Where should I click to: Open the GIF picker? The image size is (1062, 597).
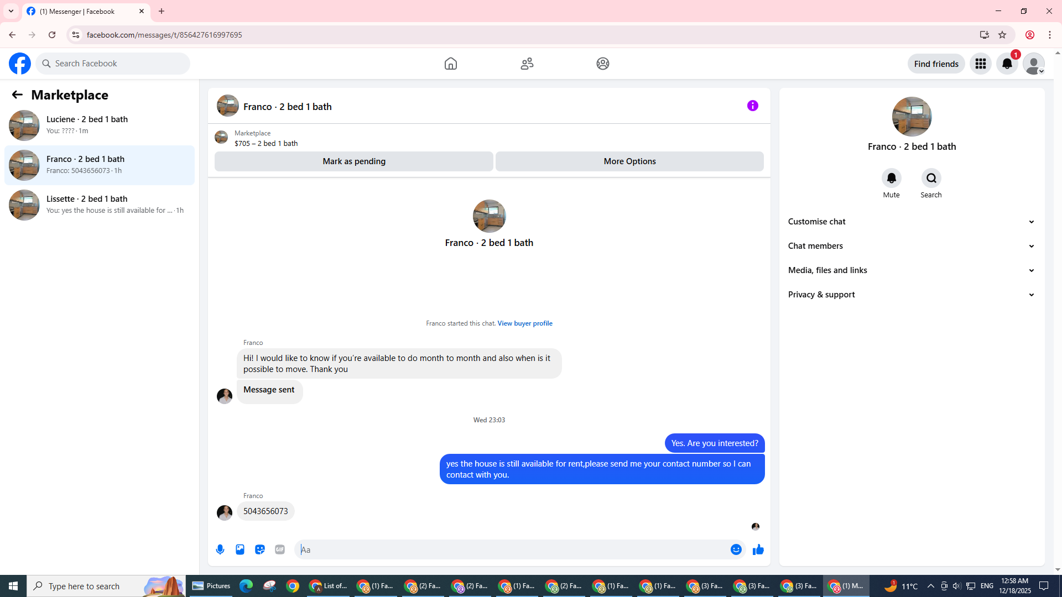point(280,549)
